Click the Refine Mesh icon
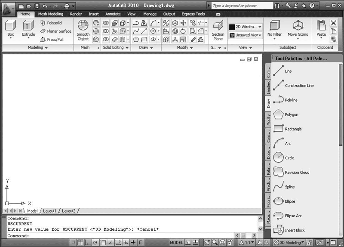The height and width of the screenshot is (247, 344). pyautogui.click(x=96, y=40)
